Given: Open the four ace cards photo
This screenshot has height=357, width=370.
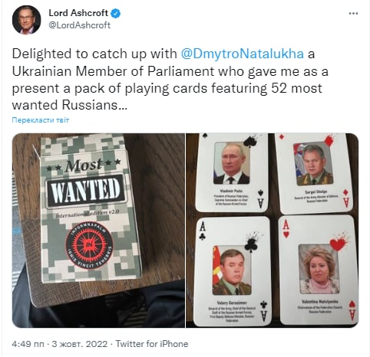Looking at the screenshot, I should 273,230.
